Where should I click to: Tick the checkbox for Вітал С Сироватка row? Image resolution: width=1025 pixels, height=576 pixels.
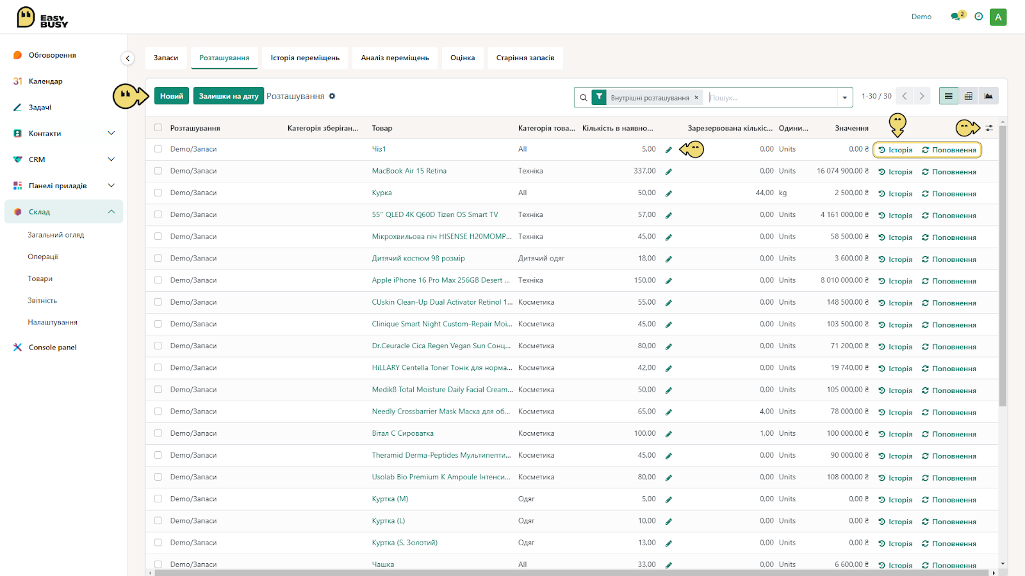tap(158, 433)
